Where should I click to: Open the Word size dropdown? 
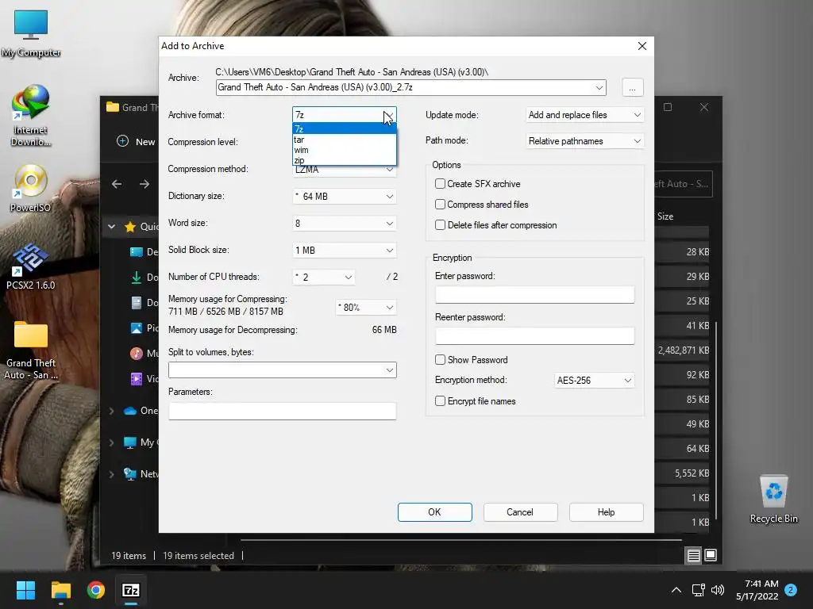(x=345, y=223)
